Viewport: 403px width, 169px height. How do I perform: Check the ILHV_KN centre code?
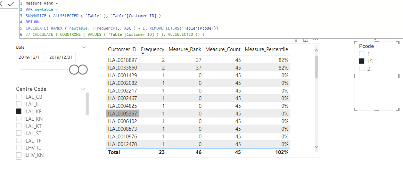point(19,155)
